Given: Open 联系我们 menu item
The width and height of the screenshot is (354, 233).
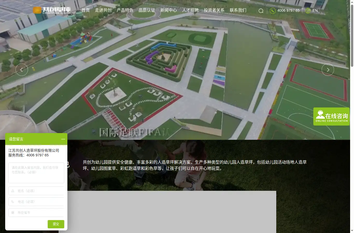Looking at the screenshot, I should (x=238, y=10).
